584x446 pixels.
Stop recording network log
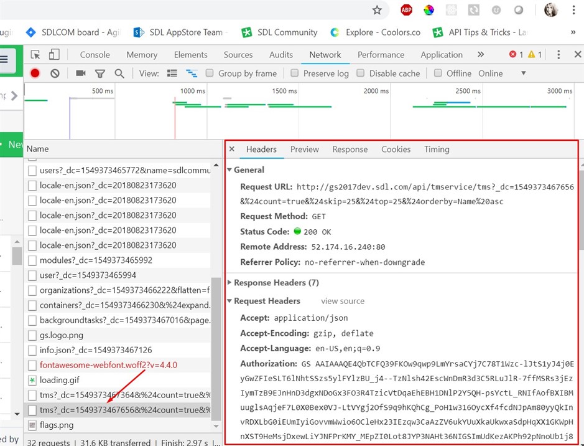(x=35, y=73)
